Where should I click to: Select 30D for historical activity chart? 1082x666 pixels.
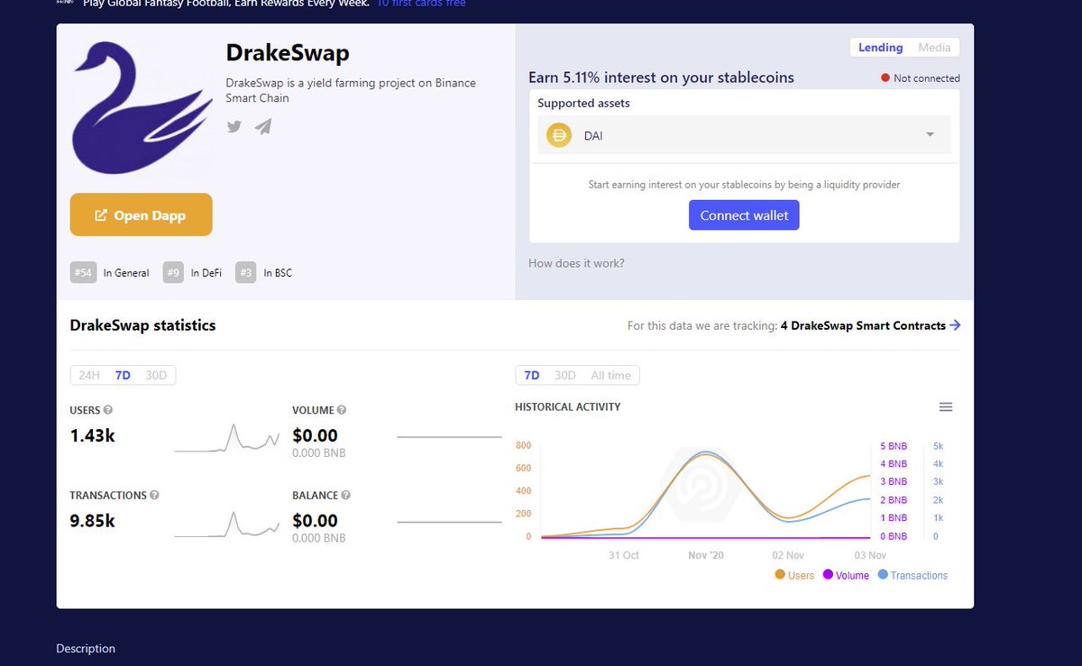tap(565, 375)
